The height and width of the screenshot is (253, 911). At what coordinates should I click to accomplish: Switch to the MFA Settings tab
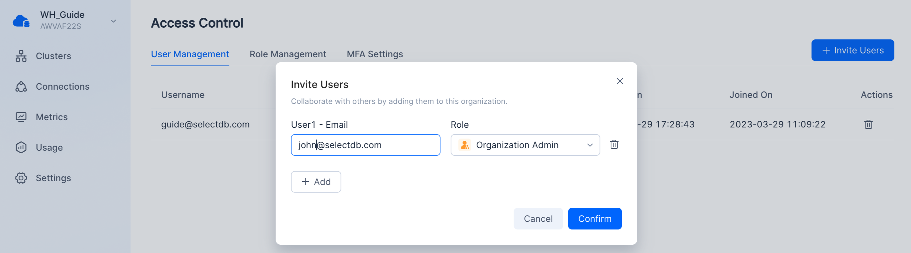point(375,54)
